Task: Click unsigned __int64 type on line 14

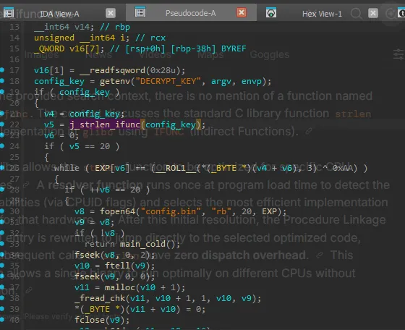Action: coord(74,38)
